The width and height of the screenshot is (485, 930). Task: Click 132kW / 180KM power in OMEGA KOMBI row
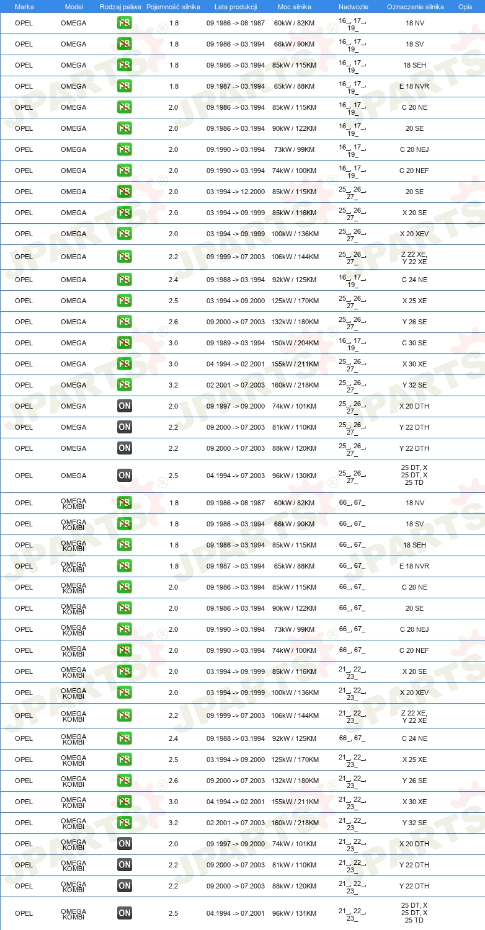pyautogui.click(x=295, y=781)
